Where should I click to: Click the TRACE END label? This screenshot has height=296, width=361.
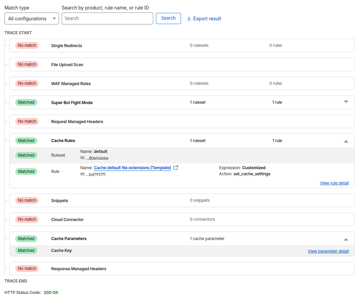(x=16, y=281)
